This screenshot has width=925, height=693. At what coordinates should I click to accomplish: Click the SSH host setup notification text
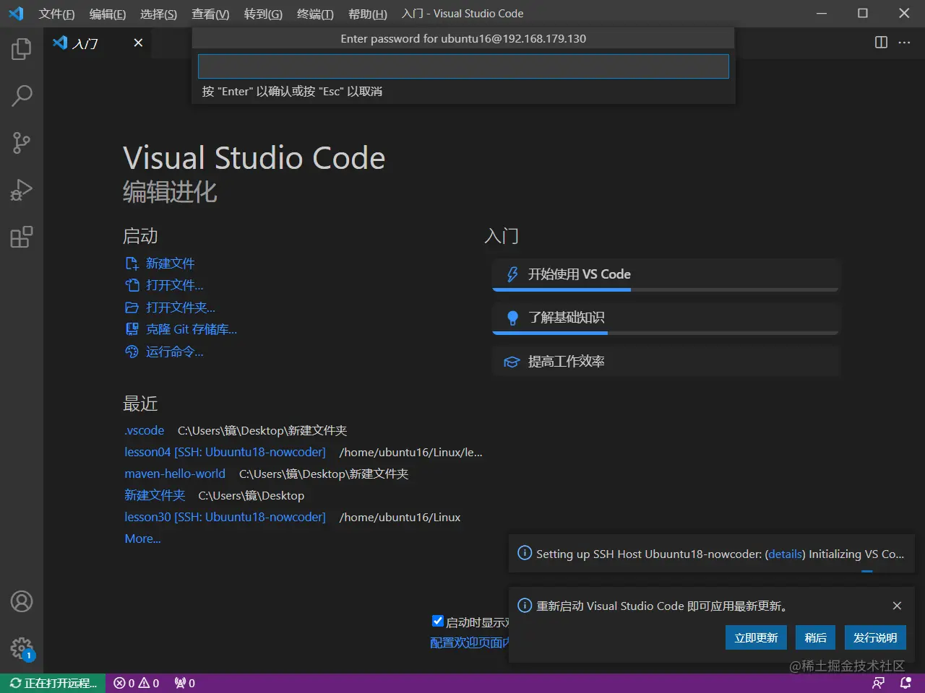coord(720,554)
